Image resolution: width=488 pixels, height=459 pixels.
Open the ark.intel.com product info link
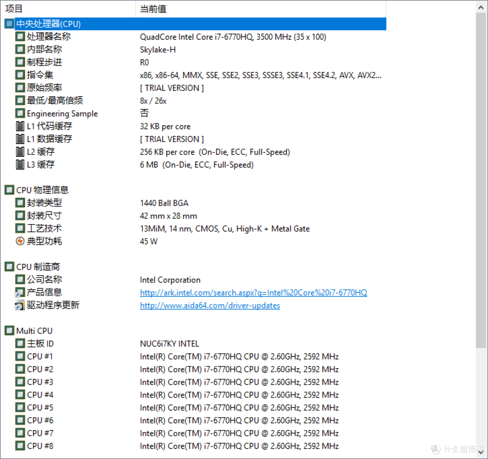coord(253,292)
